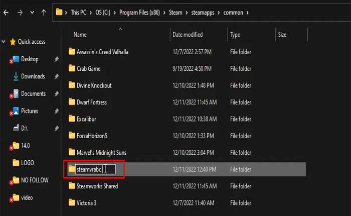351x216 pixels.
Task: Collapse the Quick access tree node
Action: click(x=4, y=42)
